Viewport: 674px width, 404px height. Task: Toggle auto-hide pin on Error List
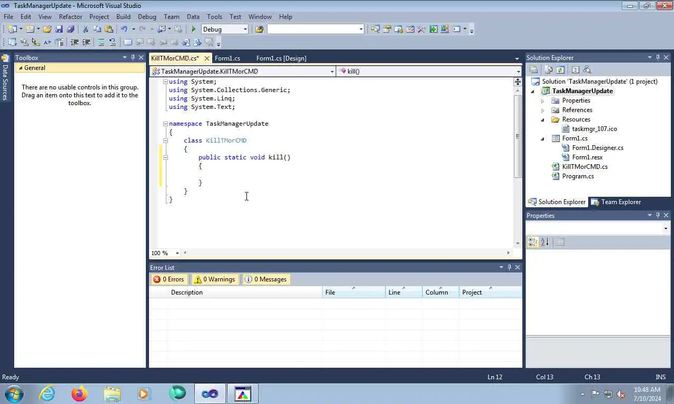pos(509,267)
